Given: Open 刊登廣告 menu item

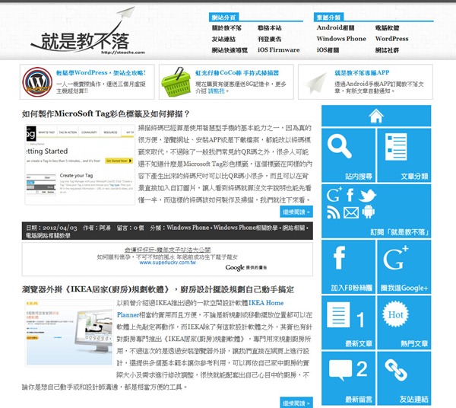Looking at the screenshot, I should [x=270, y=39].
